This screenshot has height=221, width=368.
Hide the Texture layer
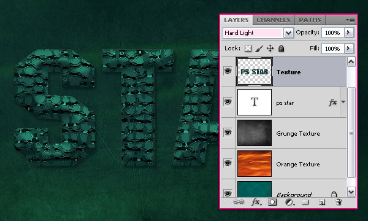(x=228, y=71)
